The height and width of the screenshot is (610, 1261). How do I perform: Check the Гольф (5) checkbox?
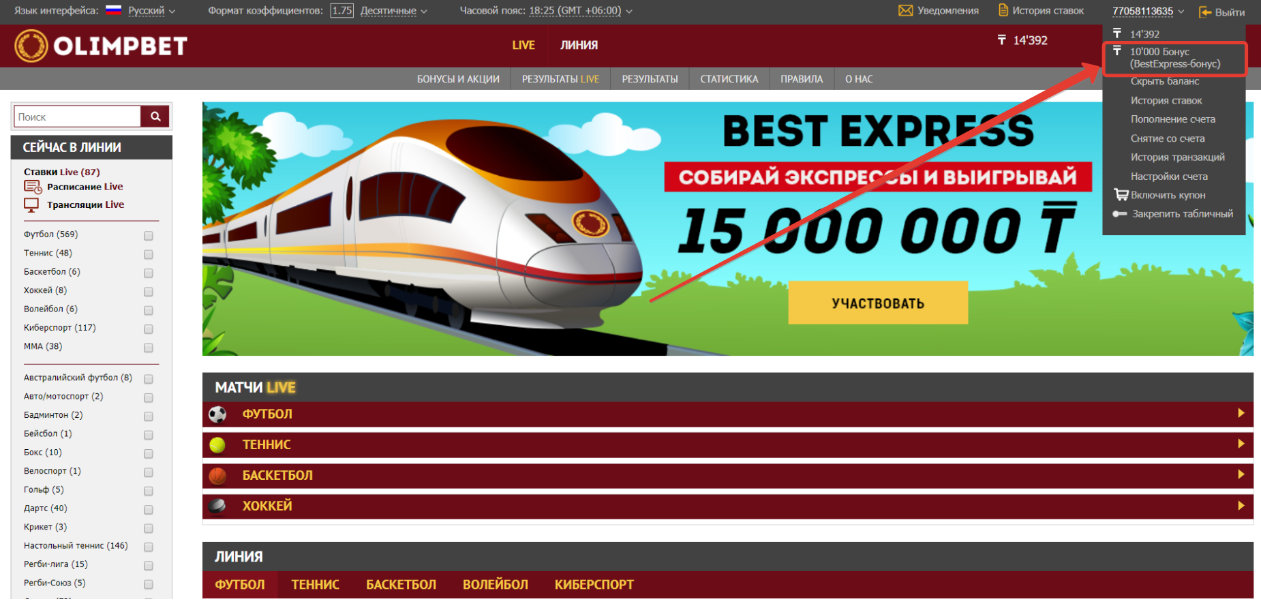click(149, 491)
